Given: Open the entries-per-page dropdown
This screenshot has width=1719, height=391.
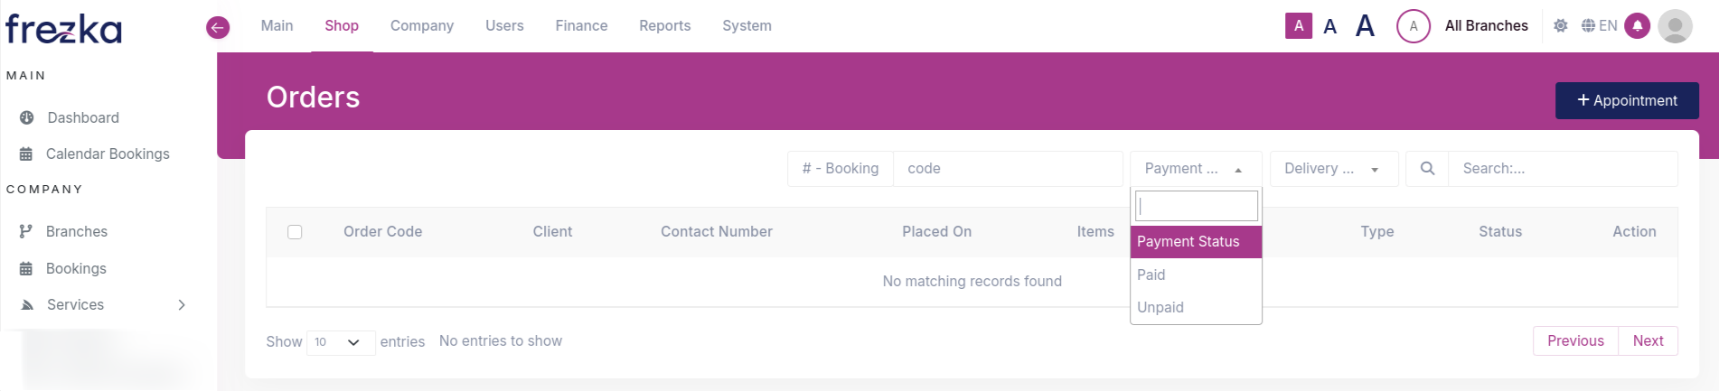Looking at the screenshot, I should [x=340, y=342].
